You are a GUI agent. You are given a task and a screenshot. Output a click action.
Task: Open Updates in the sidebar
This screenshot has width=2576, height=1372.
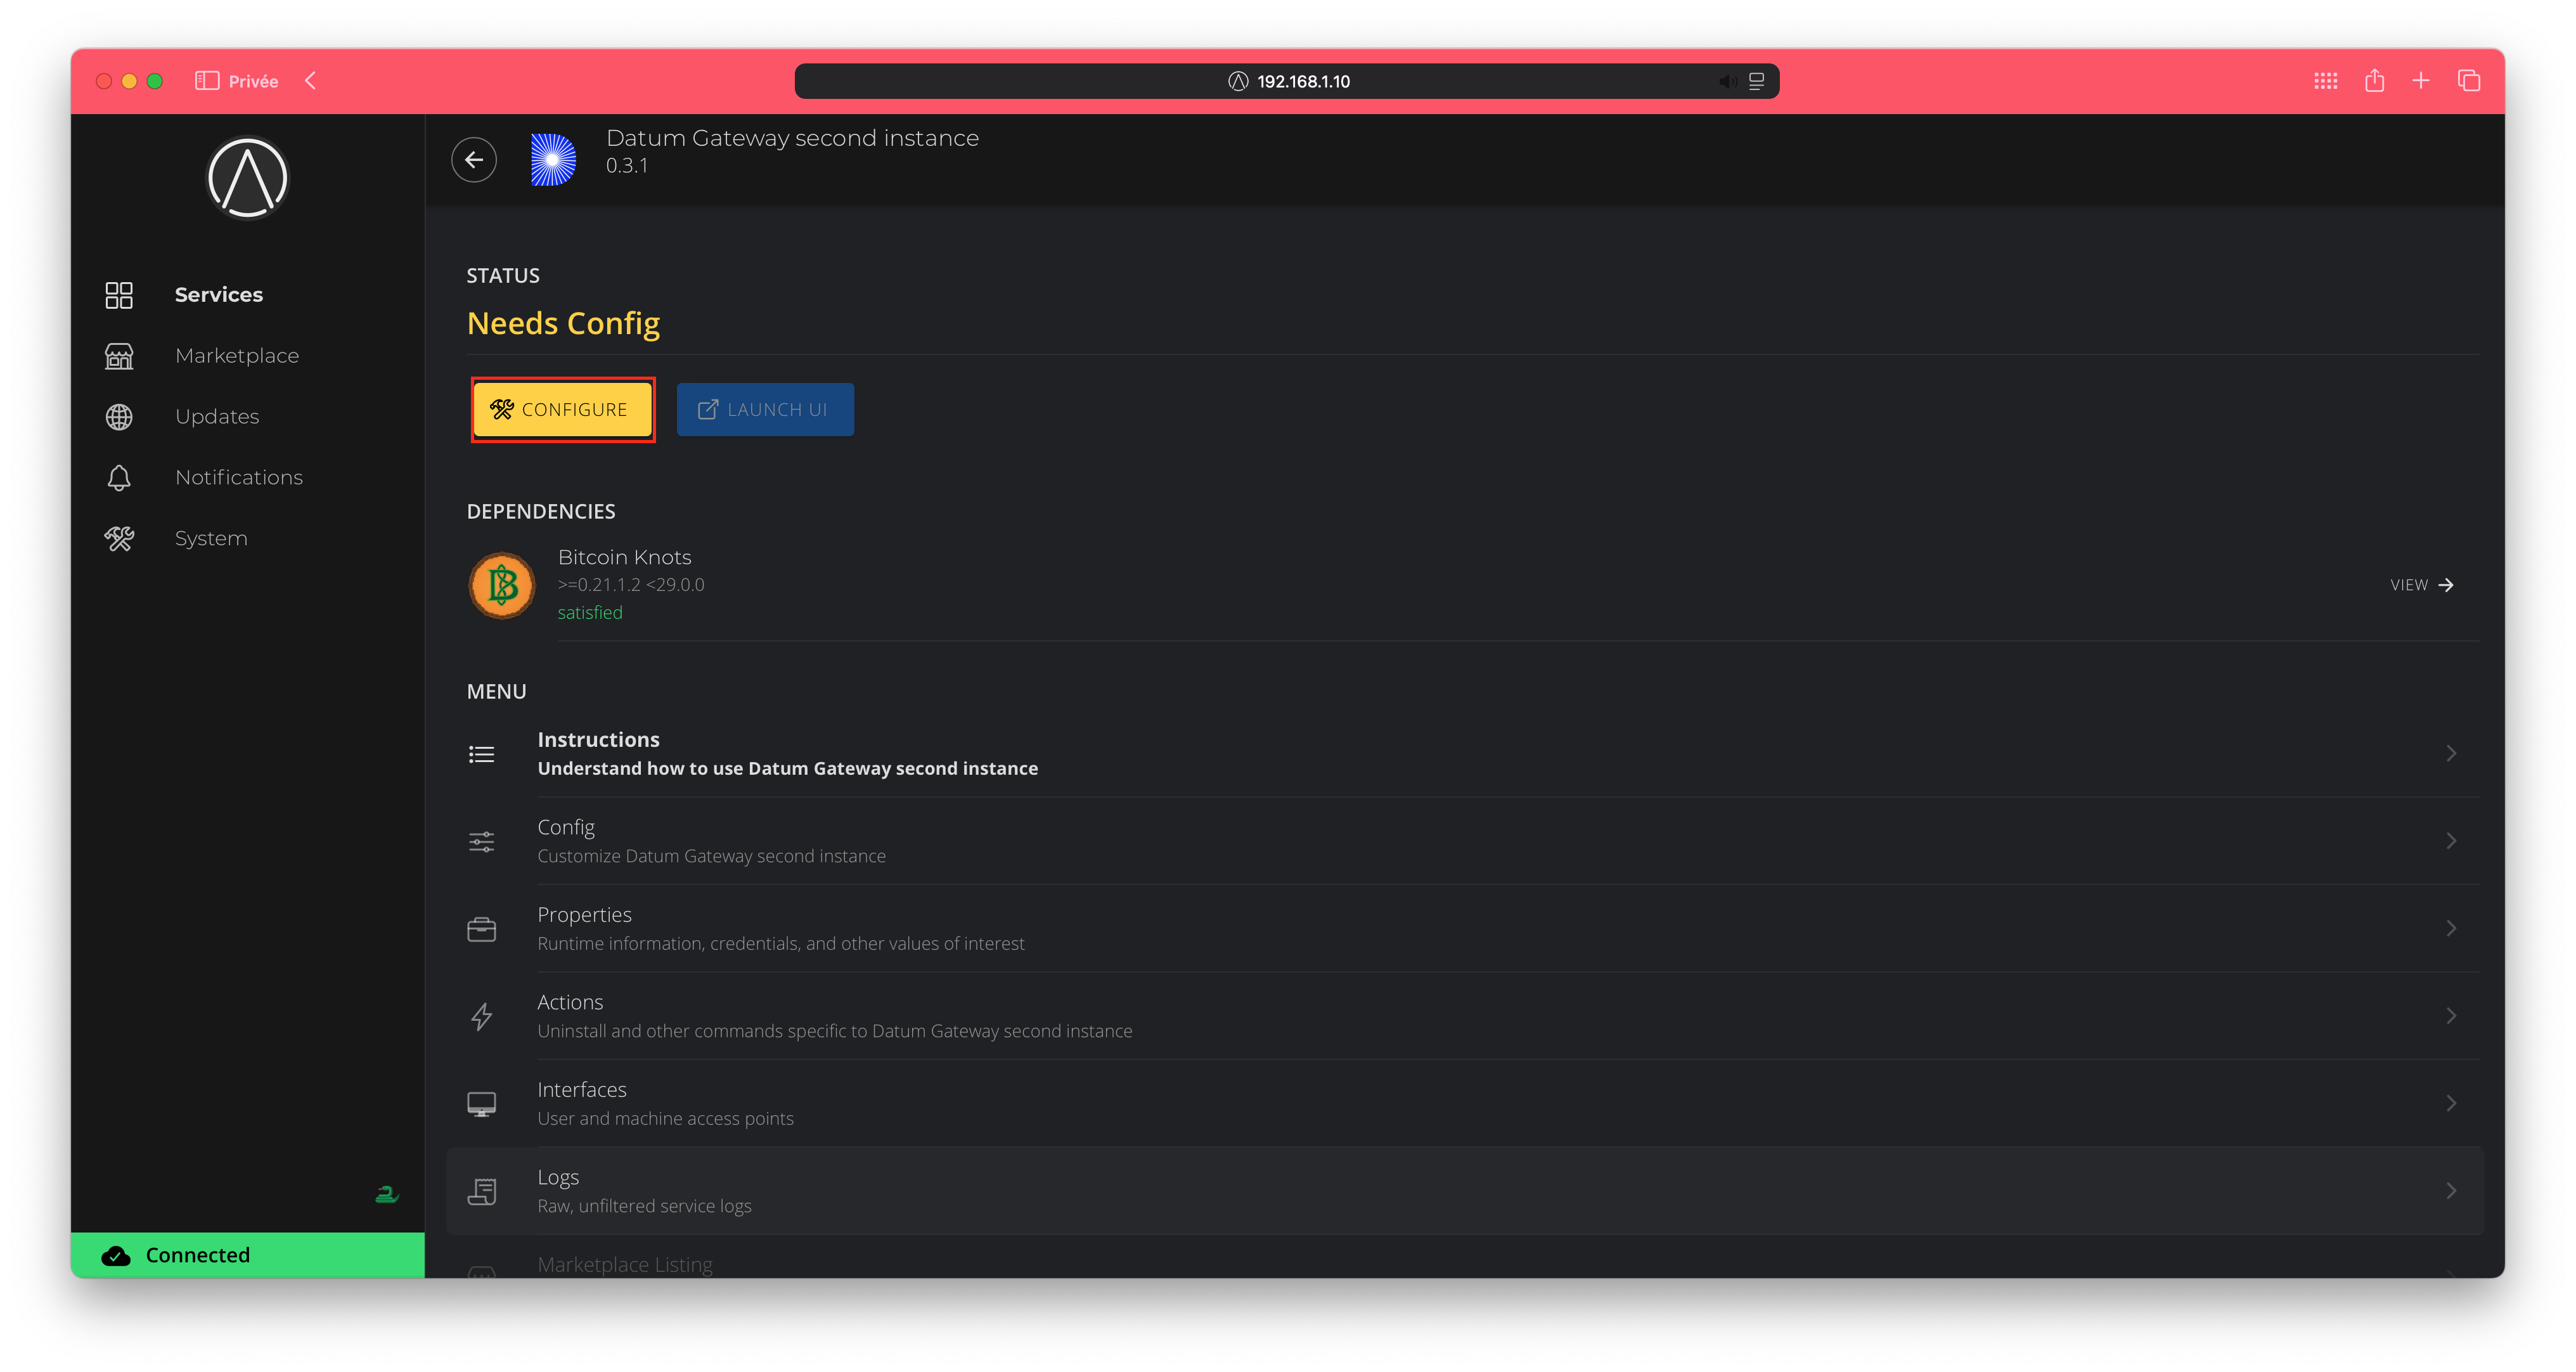click(216, 417)
